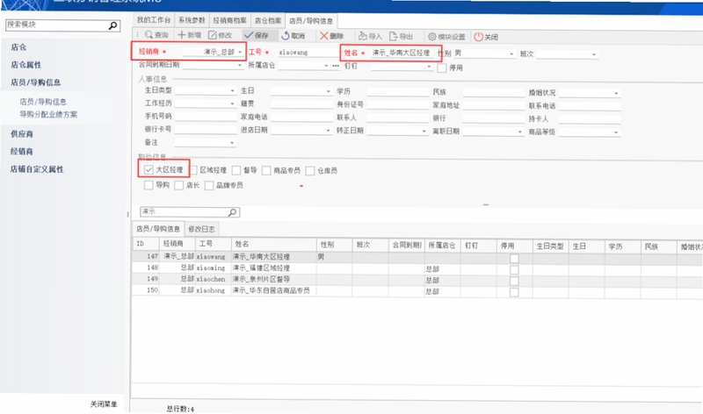
Task: Click the magnifier in 搜索模块 box
Action: (113, 25)
